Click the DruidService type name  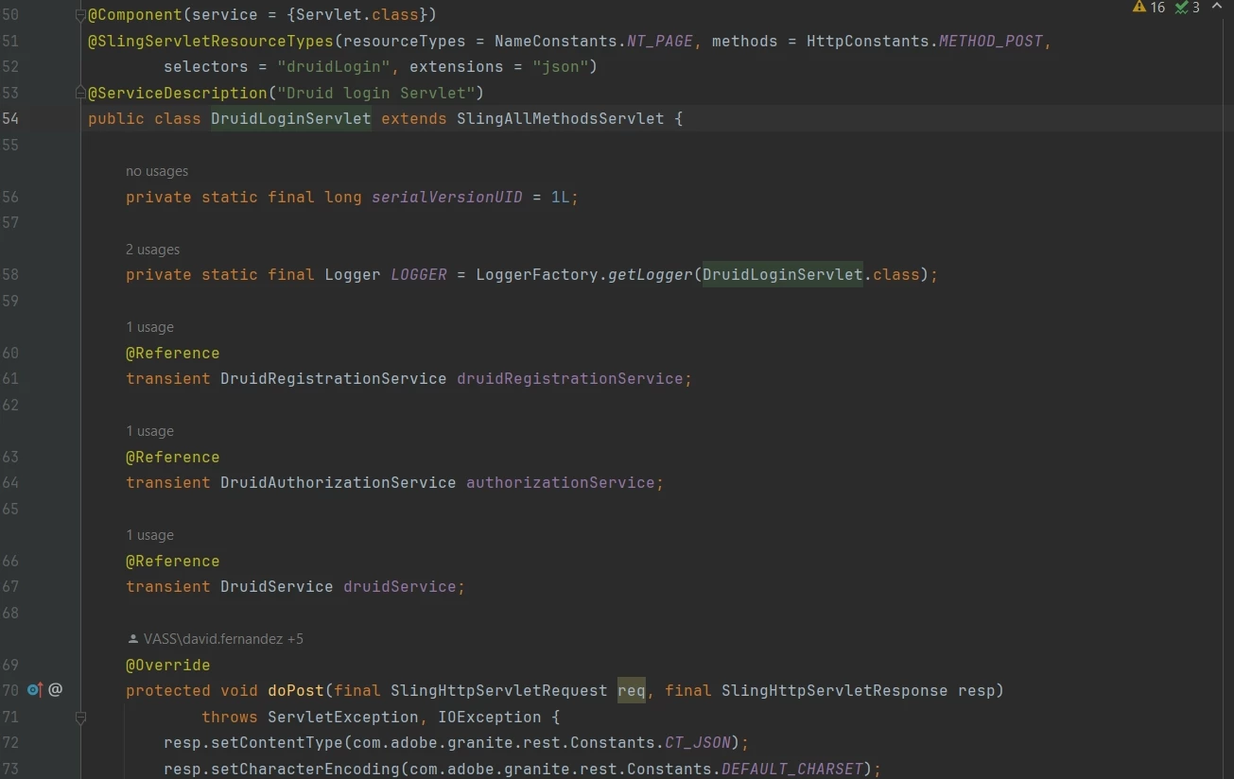tap(277, 587)
